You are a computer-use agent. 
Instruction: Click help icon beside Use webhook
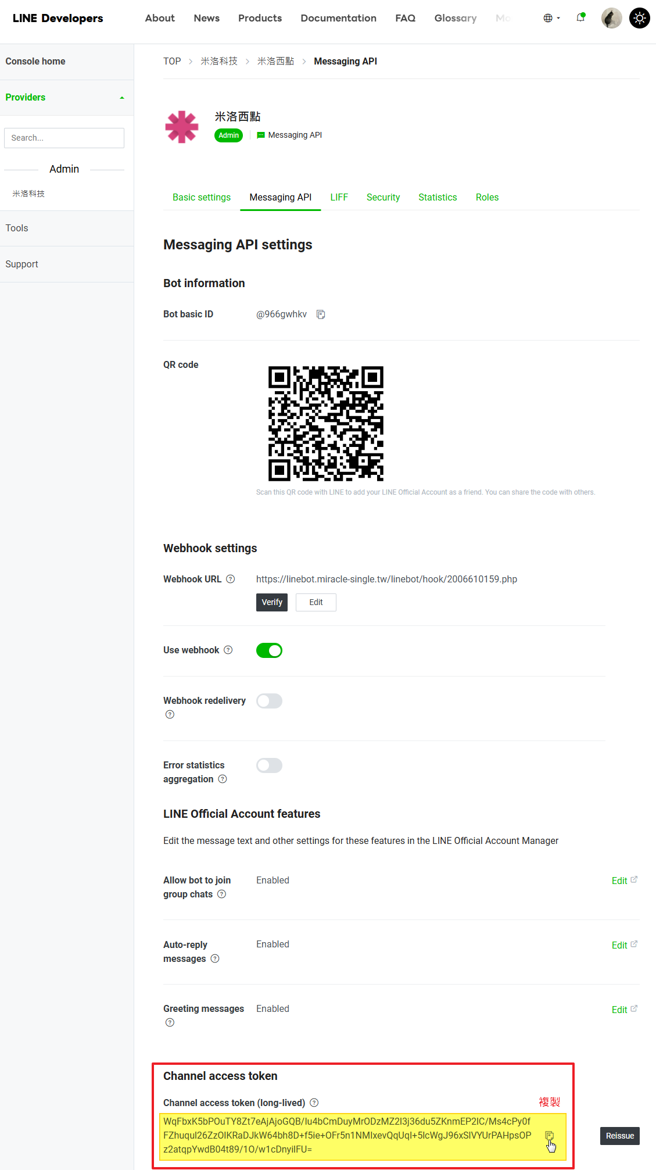click(228, 650)
